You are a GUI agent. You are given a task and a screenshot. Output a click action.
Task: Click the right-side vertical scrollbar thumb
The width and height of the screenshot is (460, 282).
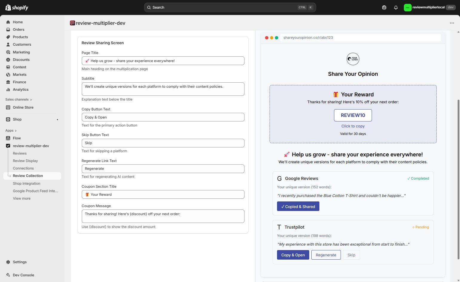459,179
